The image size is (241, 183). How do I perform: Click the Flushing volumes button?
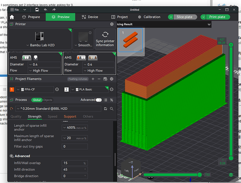pyautogui.click(x=78, y=79)
